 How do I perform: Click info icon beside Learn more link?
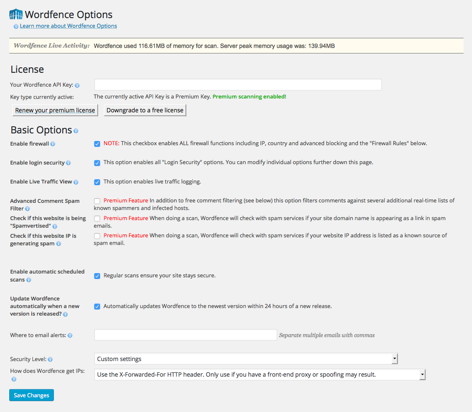16,27
